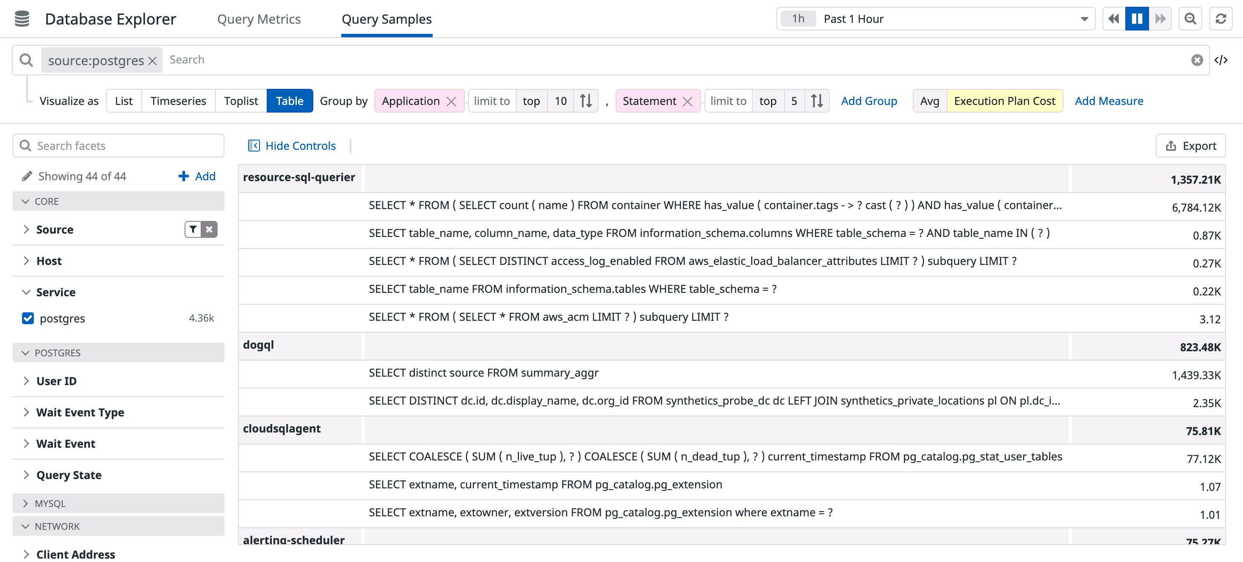
Task: Switch to the Query Metrics tab
Action: (259, 19)
